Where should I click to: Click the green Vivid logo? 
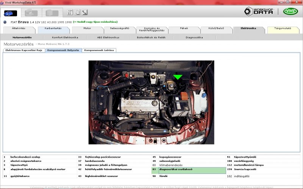[x=291, y=11]
